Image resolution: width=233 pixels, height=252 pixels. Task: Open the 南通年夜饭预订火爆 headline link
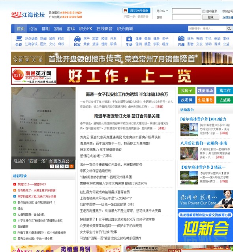pos(127,116)
